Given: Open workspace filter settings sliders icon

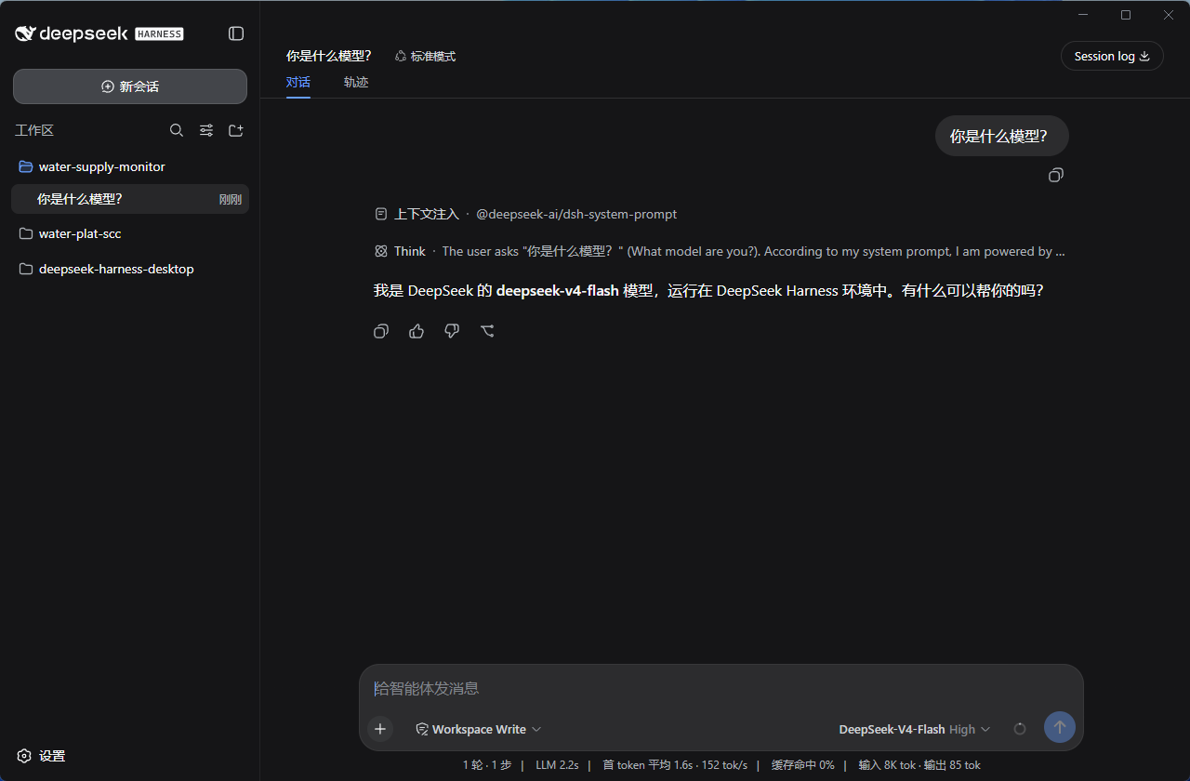Looking at the screenshot, I should 206,130.
